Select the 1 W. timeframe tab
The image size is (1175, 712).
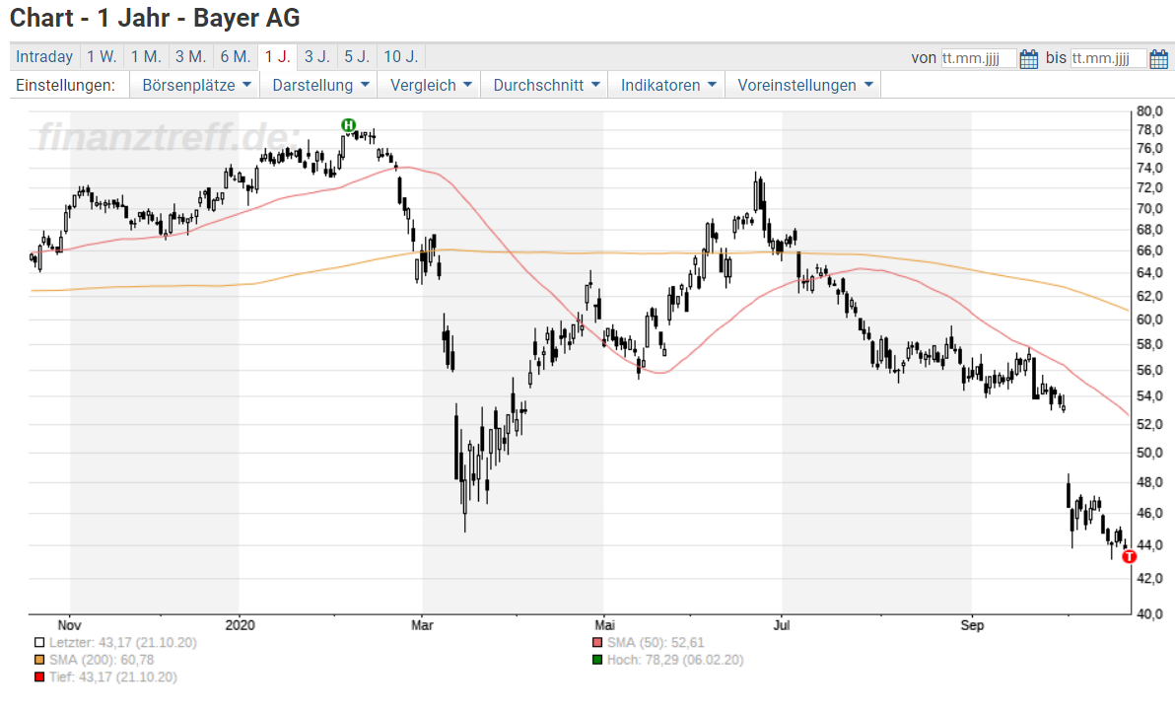(102, 57)
